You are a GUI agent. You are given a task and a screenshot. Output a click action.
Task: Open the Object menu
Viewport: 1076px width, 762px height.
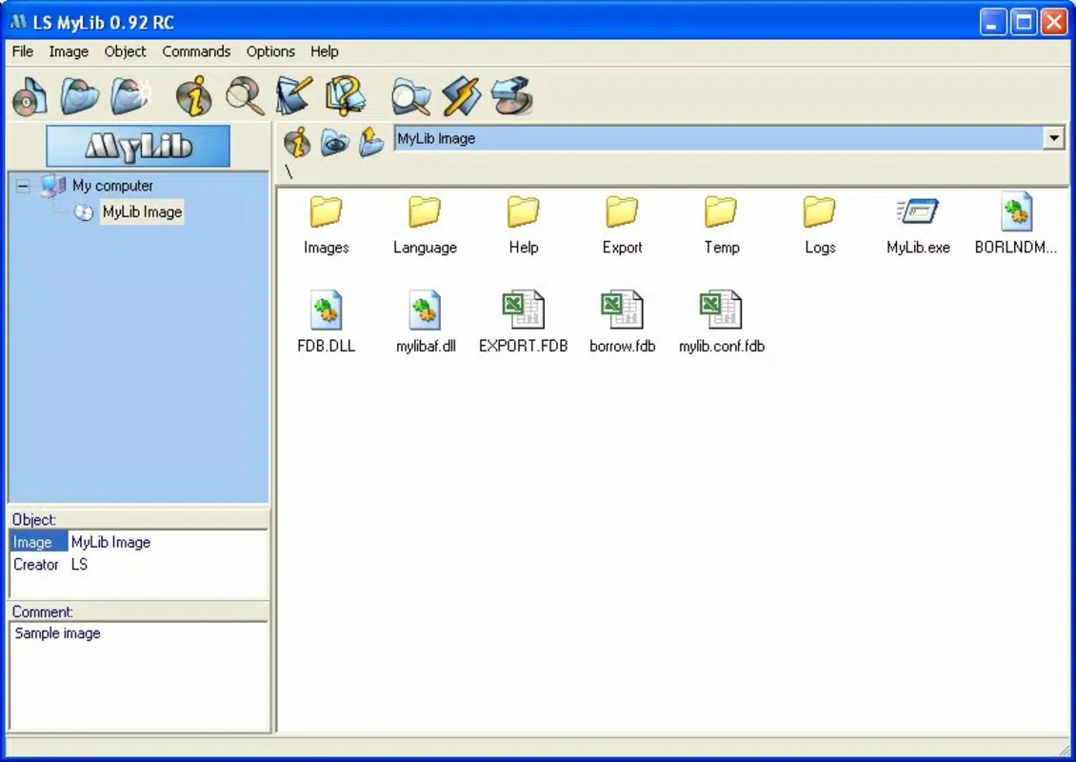click(x=125, y=51)
